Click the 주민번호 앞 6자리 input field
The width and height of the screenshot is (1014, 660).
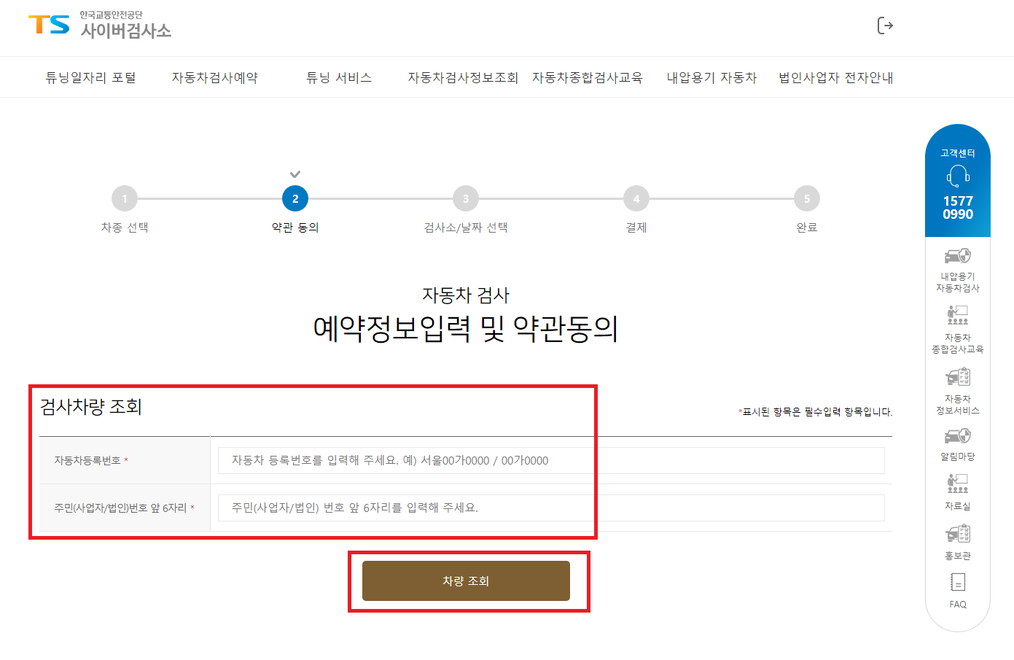click(x=550, y=508)
